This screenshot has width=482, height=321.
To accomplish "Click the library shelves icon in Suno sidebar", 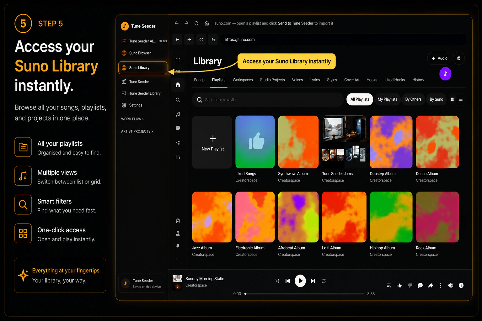I will [178, 157].
